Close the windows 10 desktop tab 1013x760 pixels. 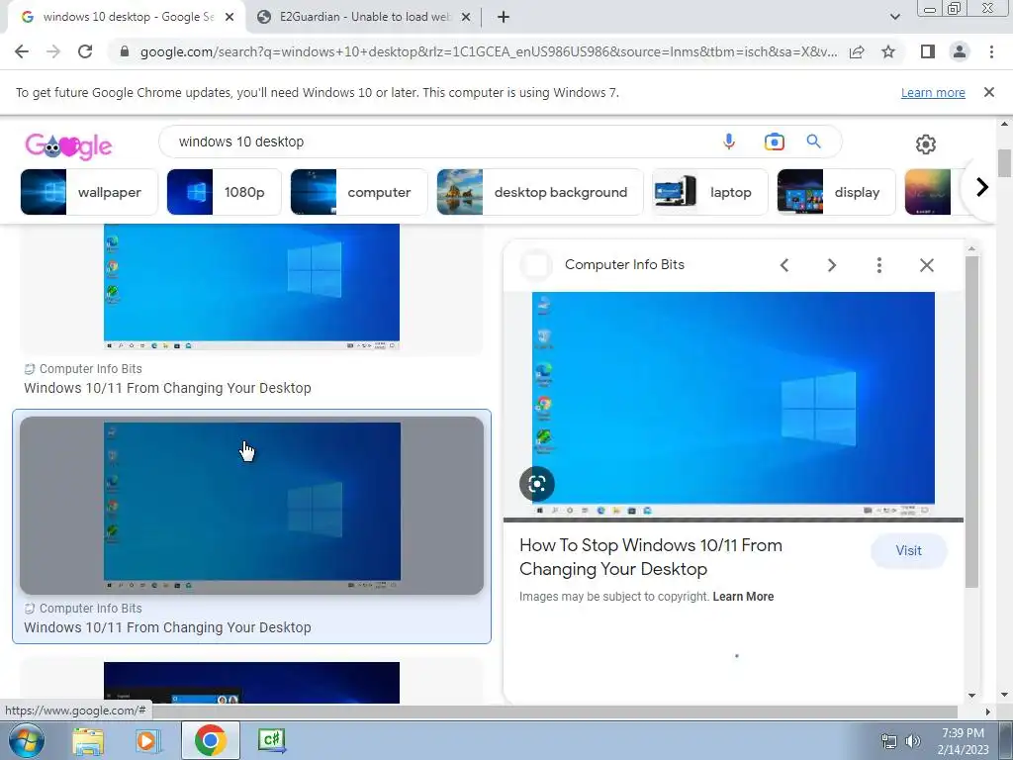pos(230,17)
